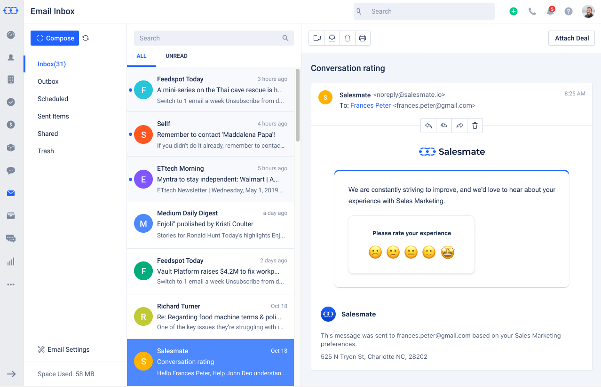The image size is (601, 387).
Task: Open the double chat bubbles icon in sidebar
Action: point(11,238)
